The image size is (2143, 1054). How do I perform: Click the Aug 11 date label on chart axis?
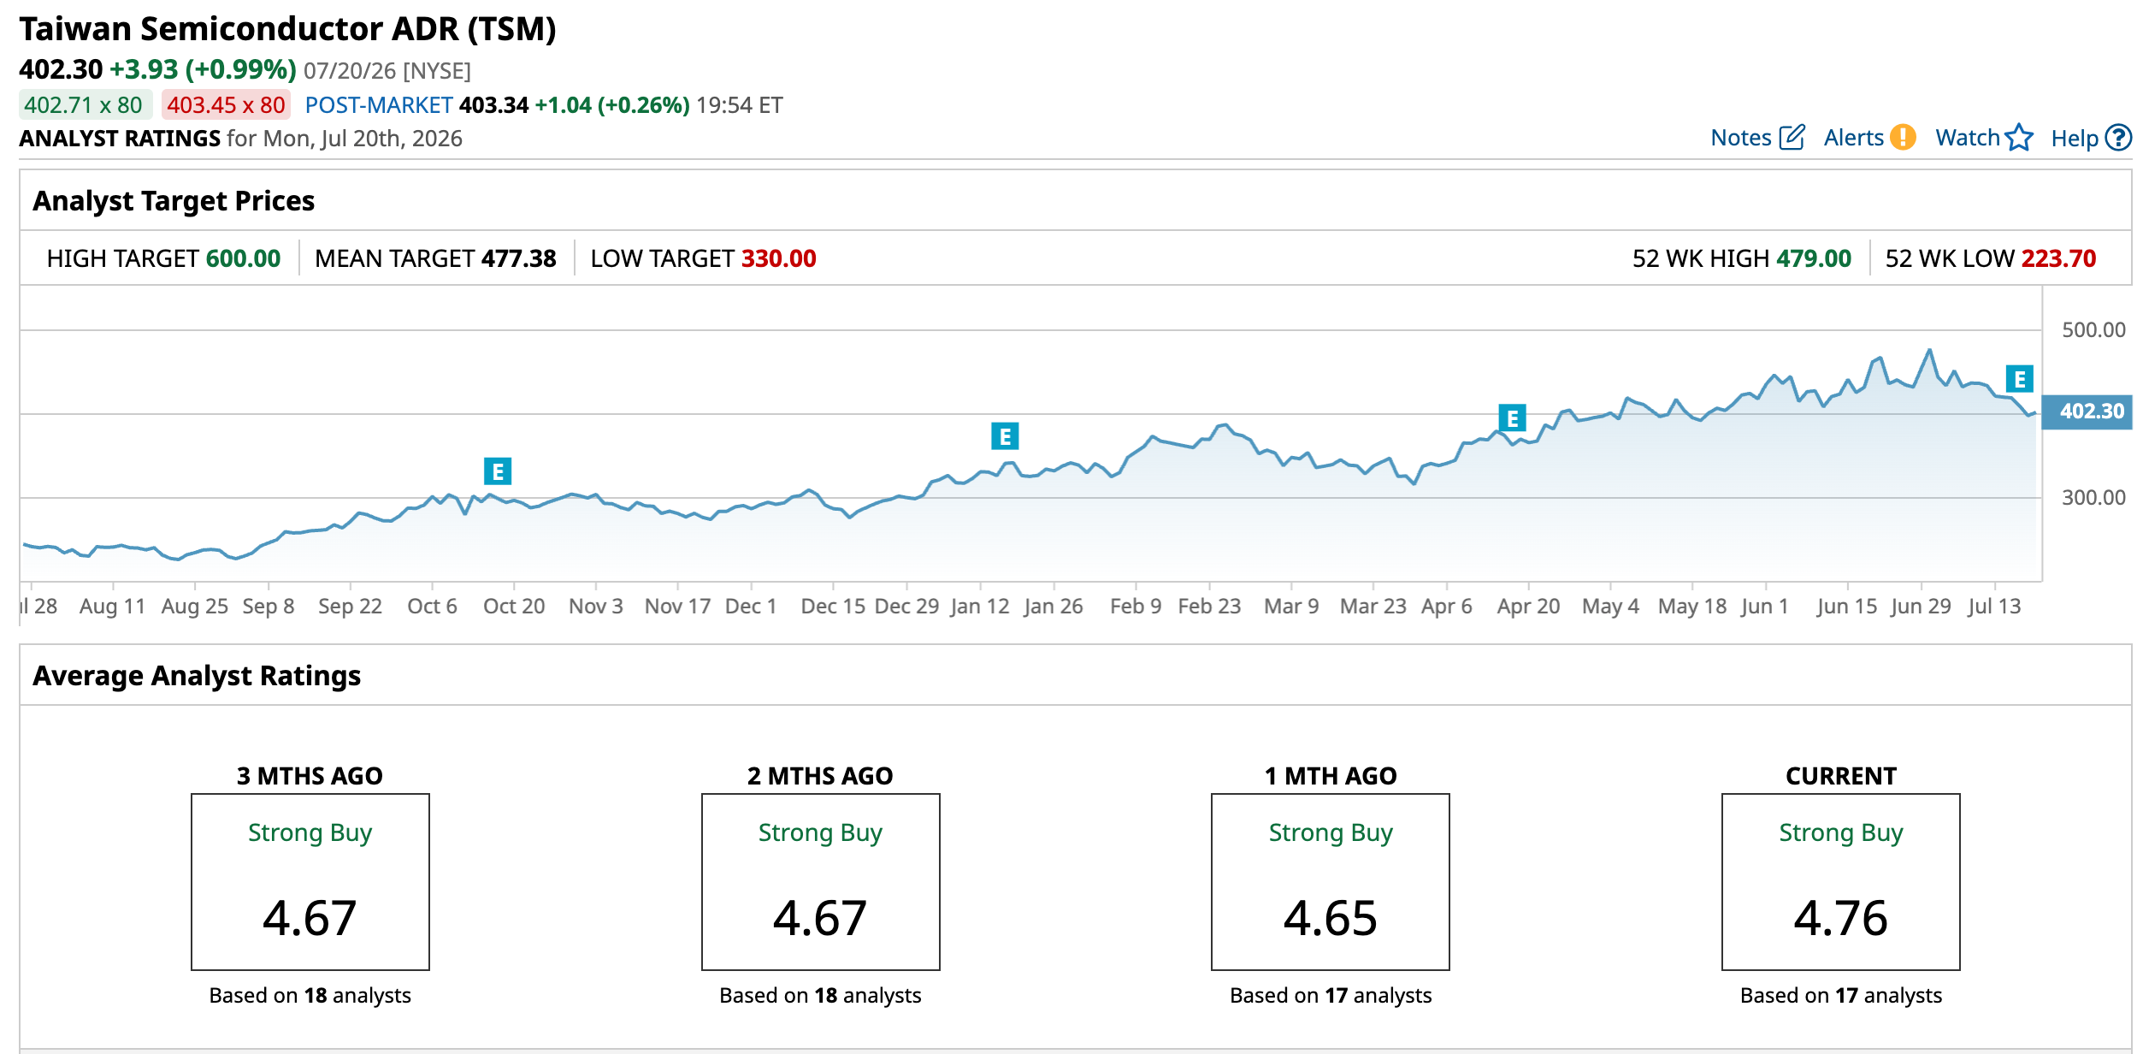point(112,607)
